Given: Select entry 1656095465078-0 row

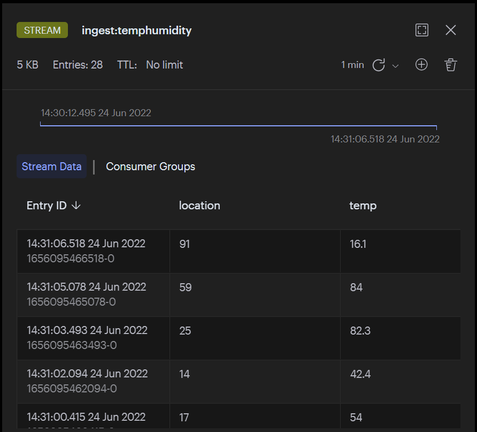Looking at the screenshot, I should tap(93, 294).
